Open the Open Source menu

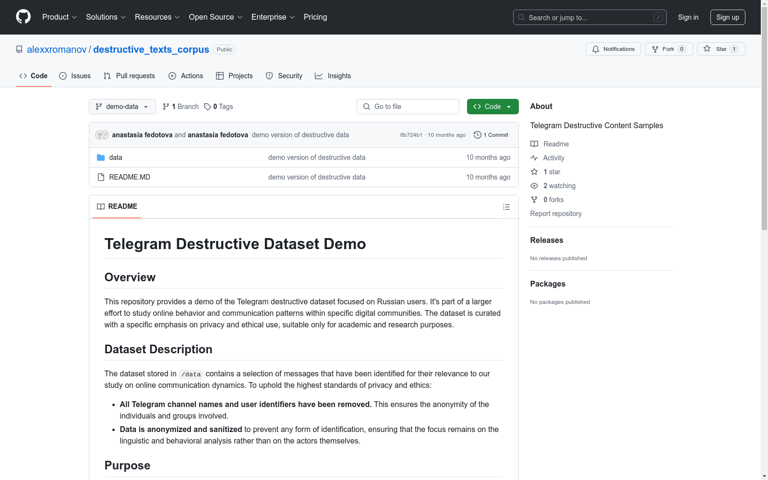pyautogui.click(x=216, y=17)
